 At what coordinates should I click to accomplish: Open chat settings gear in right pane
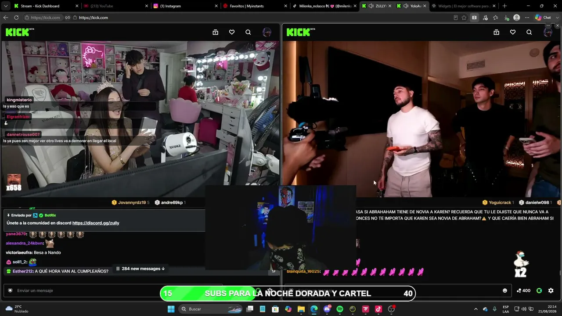pos(551,291)
